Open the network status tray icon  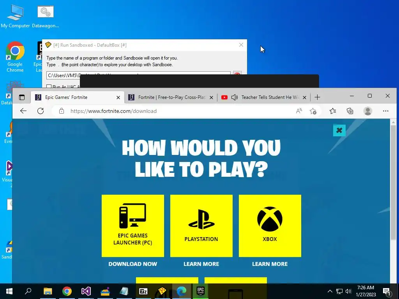(339, 291)
